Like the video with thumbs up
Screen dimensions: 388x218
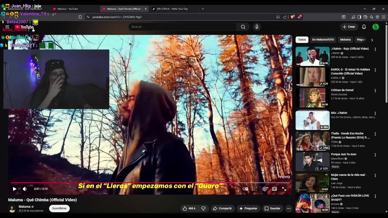point(189,208)
